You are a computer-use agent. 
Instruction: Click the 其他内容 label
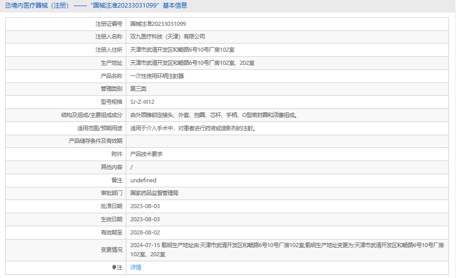pyautogui.click(x=112, y=167)
